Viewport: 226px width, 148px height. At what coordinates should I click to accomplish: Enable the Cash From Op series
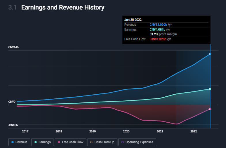102,142
